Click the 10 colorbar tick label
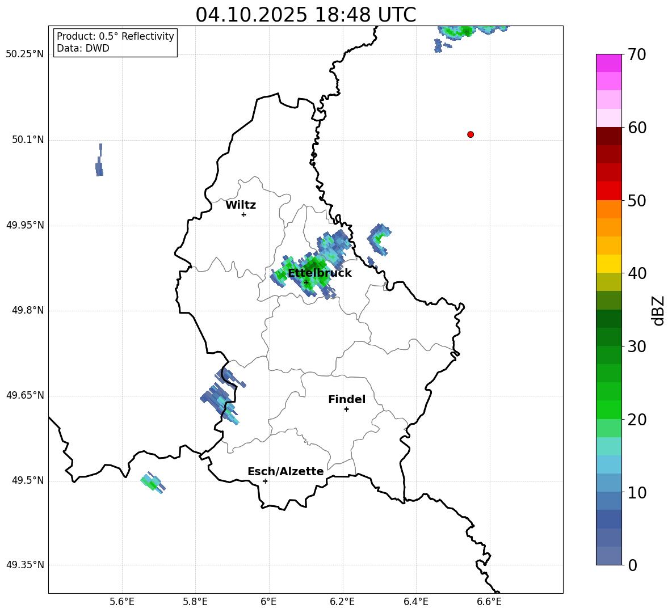 pyautogui.click(x=637, y=492)
